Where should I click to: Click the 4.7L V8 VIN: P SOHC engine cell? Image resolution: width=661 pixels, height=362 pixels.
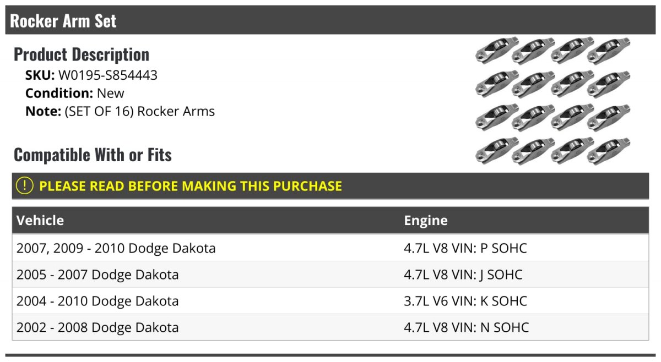pos(465,248)
